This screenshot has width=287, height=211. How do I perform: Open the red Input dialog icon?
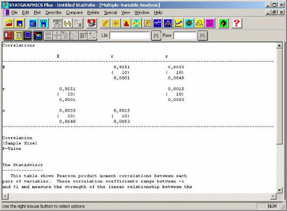click(9, 36)
